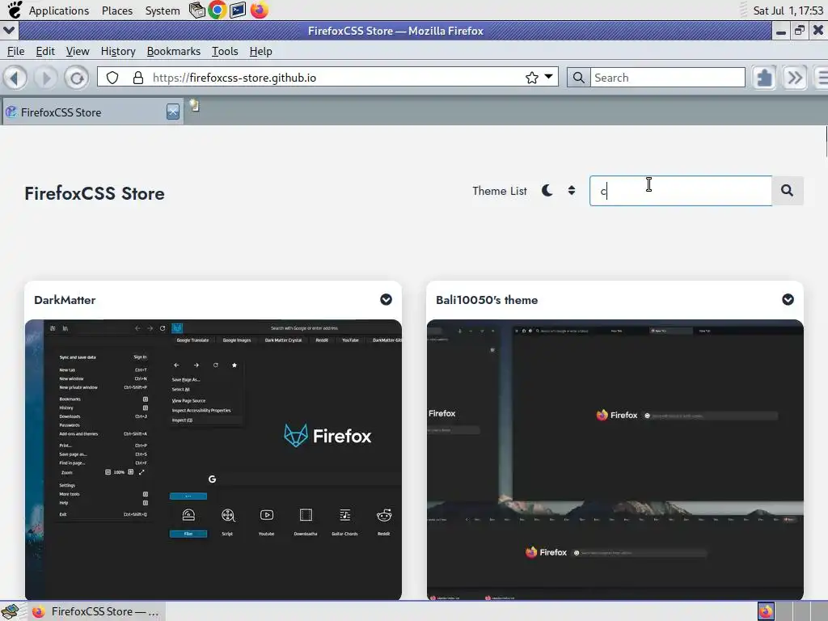Open the DarkMatter theme preview image
This screenshot has width=828, height=621.
pos(213,459)
